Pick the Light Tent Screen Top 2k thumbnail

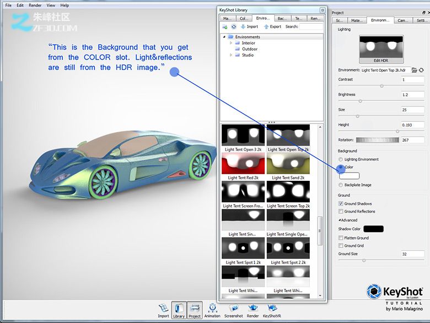point(288,192)
